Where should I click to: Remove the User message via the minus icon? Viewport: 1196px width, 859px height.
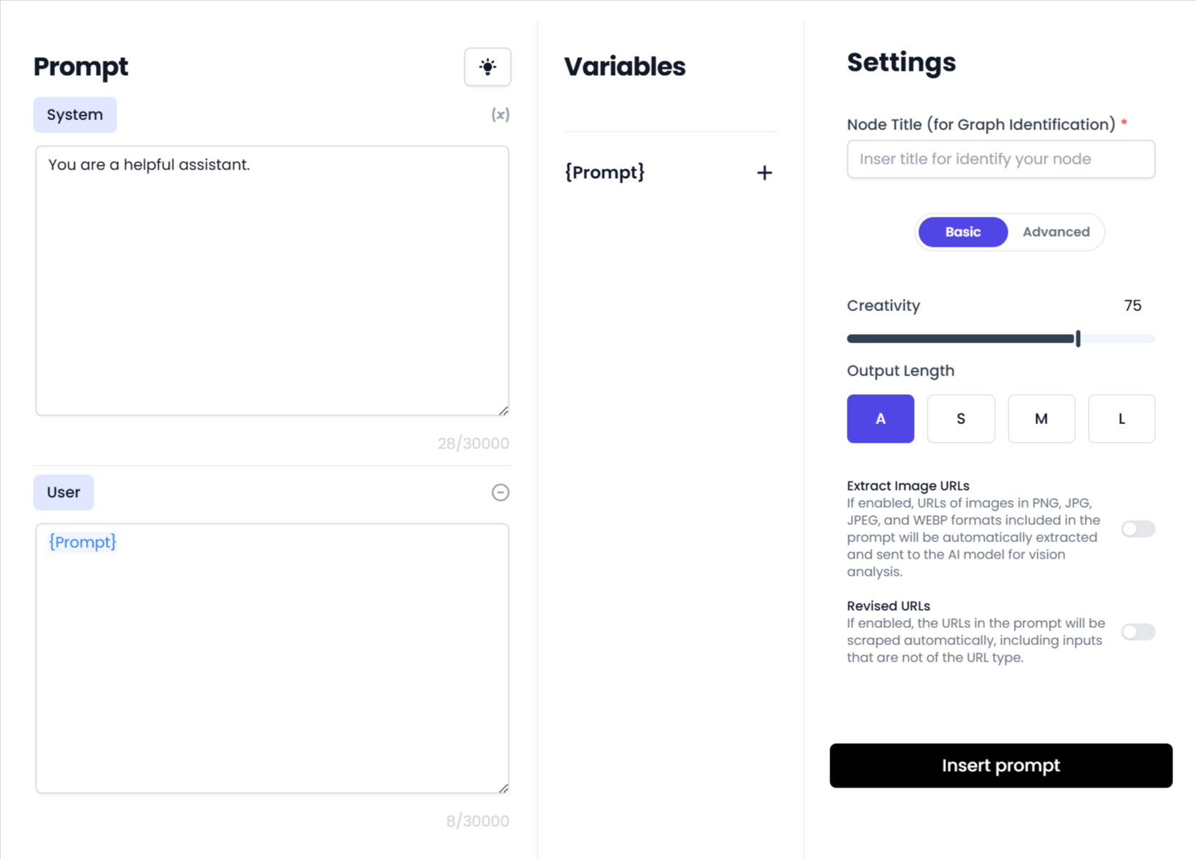click(500, 492)
